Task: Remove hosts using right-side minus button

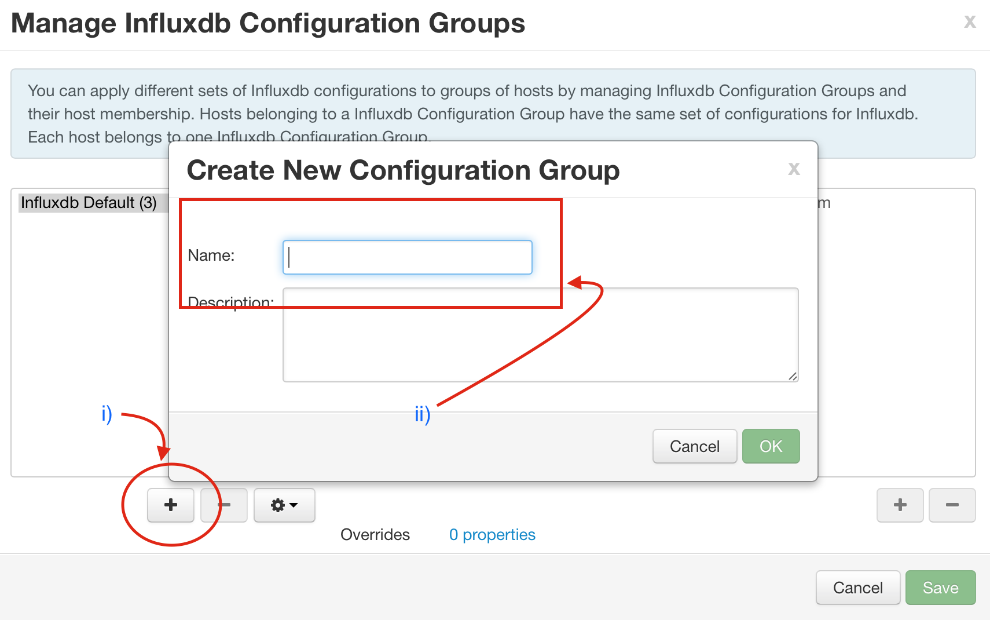Action: tap(952, 505)
